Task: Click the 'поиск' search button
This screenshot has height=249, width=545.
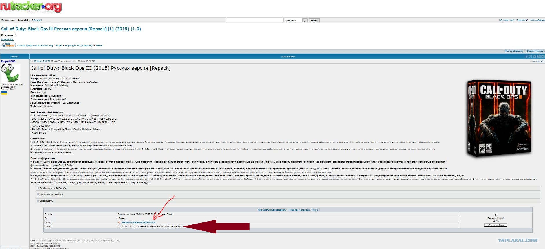Action: [x=314, y=20]
